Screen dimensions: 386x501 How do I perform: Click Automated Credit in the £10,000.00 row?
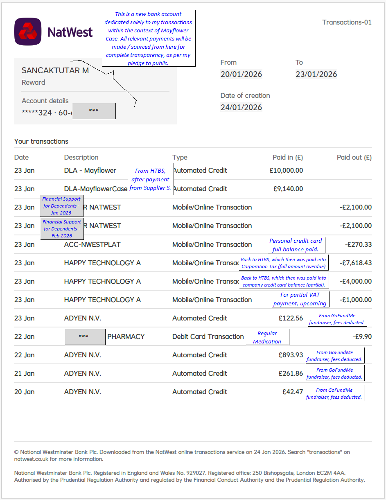click(x=200, y=170)
